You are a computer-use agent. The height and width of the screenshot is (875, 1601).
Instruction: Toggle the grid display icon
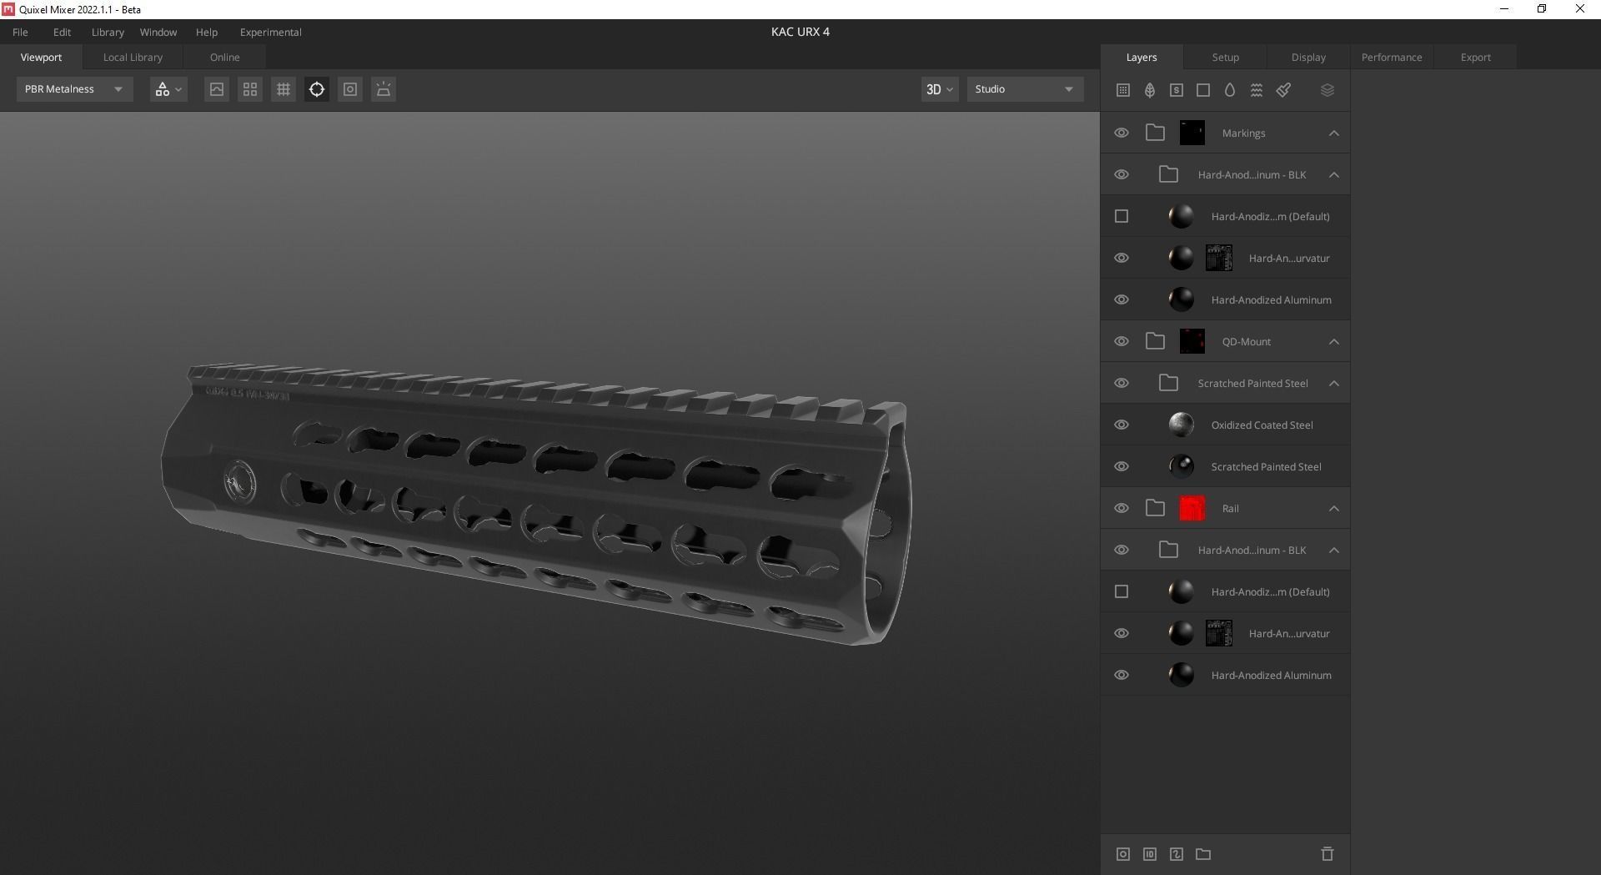click(x=284, y=89)
